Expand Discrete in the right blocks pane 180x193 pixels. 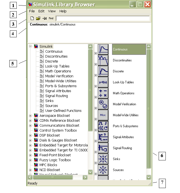point(96,75)
